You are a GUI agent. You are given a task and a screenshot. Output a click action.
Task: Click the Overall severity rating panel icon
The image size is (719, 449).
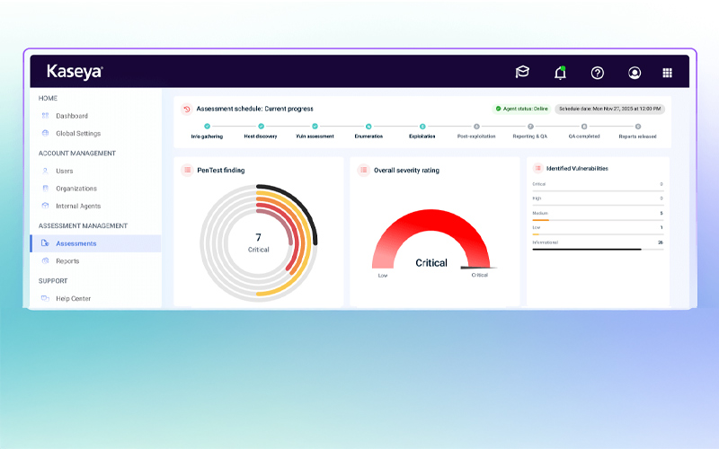pos(364,170)
